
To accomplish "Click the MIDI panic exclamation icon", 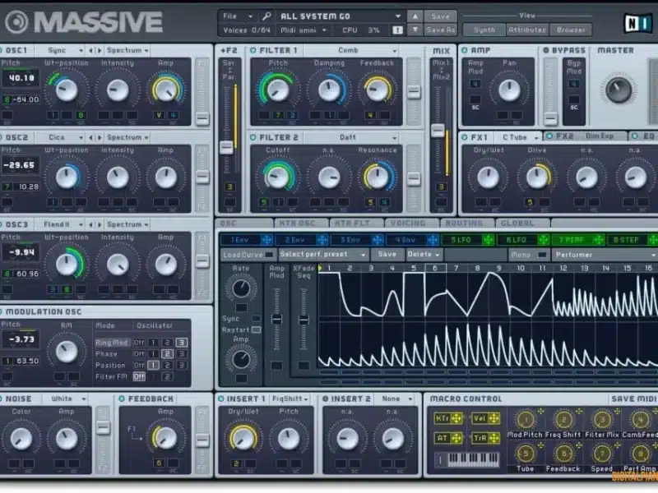I will click(397, 30).
